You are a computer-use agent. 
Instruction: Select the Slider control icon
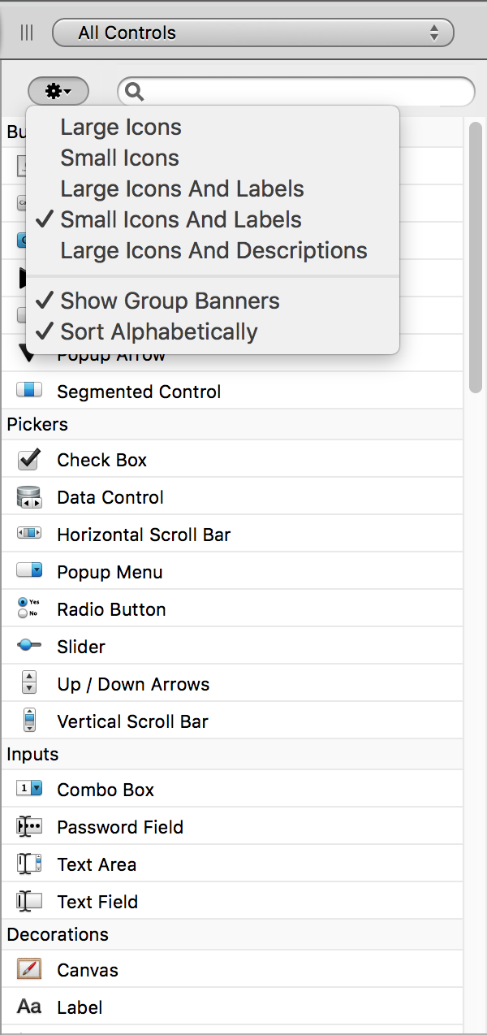(x=29, y=645)
